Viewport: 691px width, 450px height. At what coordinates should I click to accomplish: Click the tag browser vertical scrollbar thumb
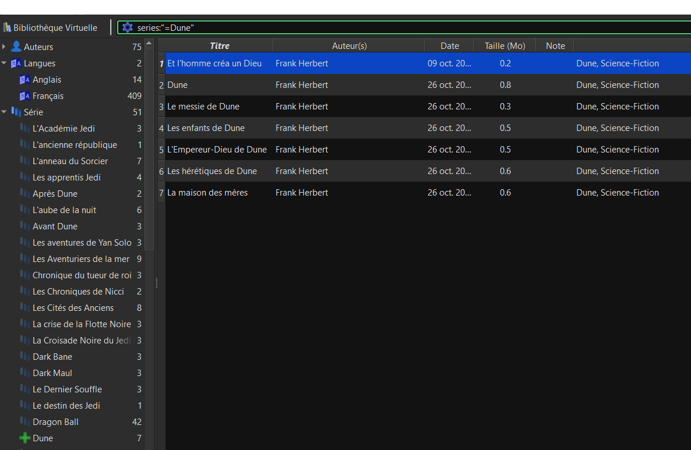[149, 149]
